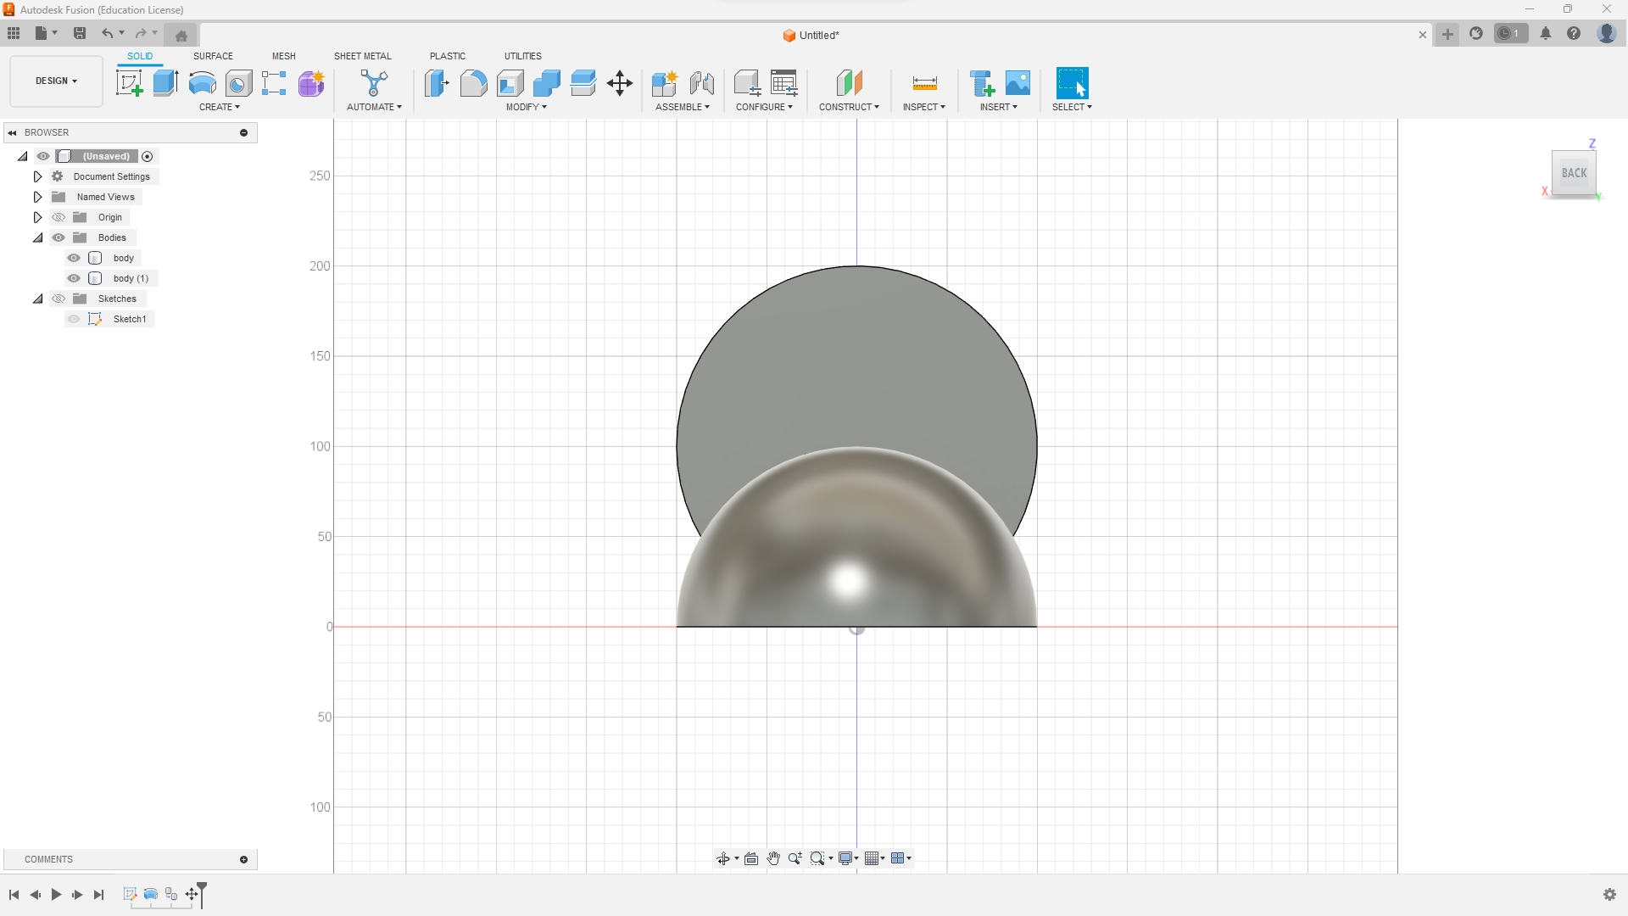Image resolution: width=1628 pixels, height=916 pixels.
Task: Switch to the UTILITIES tab
Action: (523, 56)
